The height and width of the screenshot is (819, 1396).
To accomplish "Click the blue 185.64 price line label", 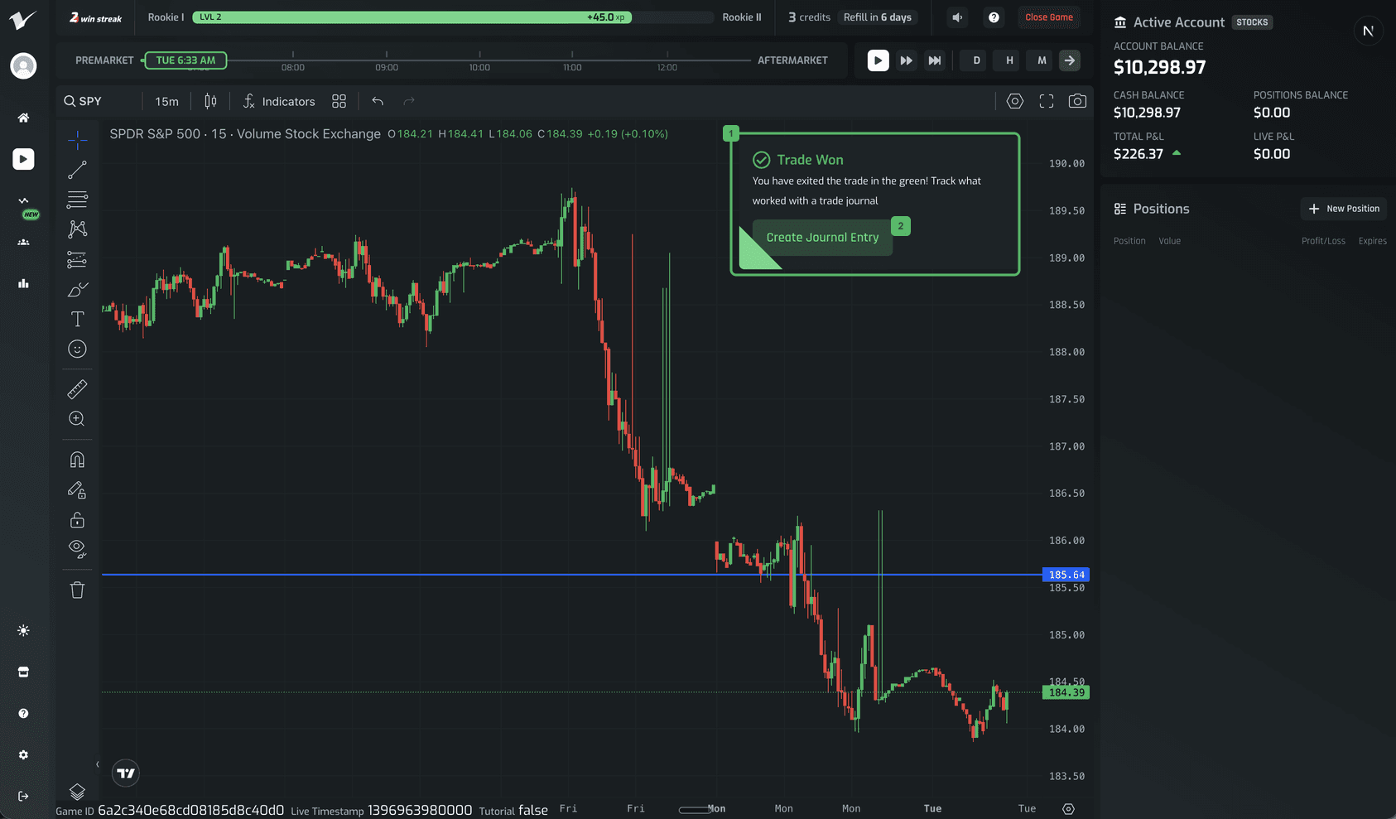I will point(1066,575).
